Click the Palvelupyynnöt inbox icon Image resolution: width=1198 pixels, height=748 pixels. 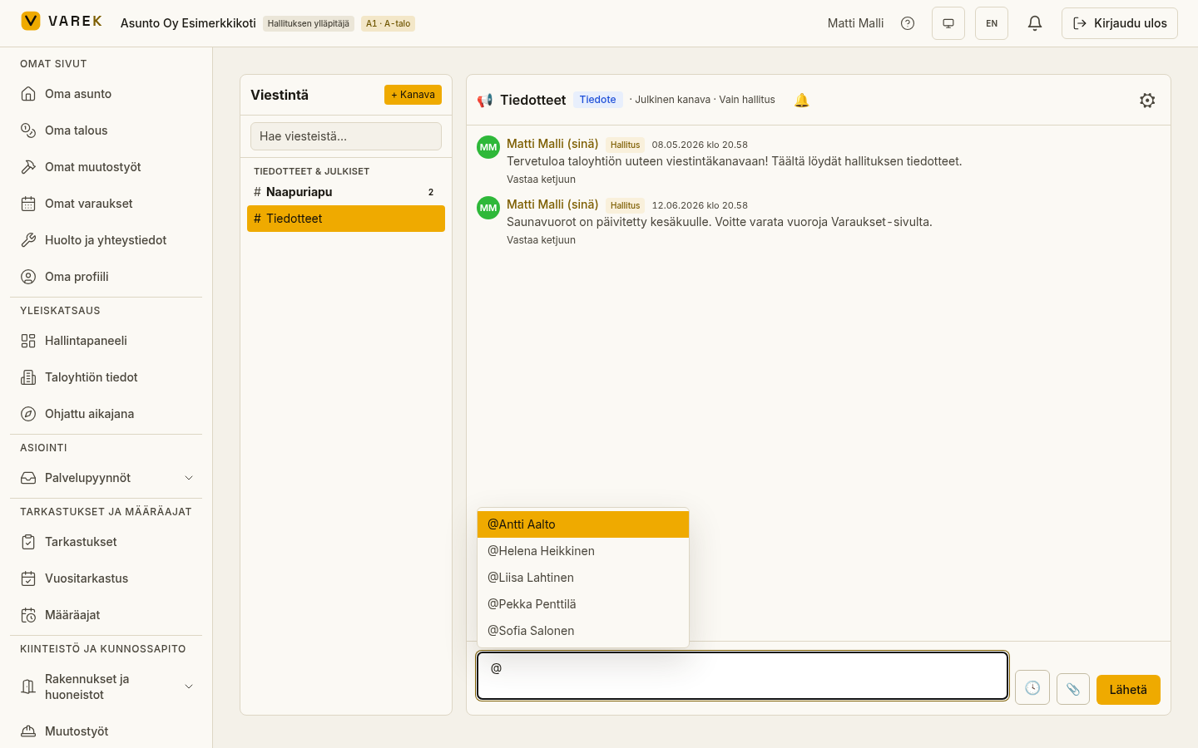[28, 478]
